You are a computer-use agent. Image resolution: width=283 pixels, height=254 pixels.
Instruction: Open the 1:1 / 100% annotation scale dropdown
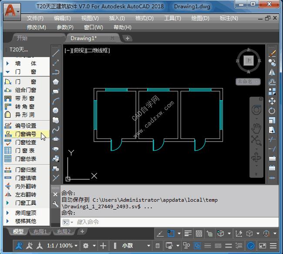(62, 246)
